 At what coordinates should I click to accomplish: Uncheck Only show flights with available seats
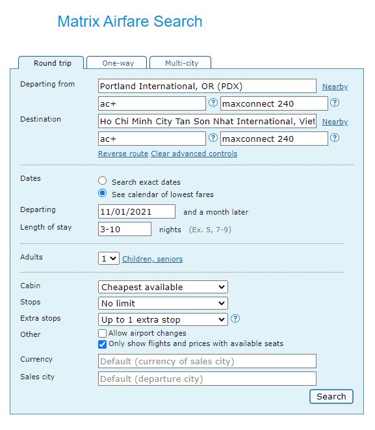(x=102, y=344)
